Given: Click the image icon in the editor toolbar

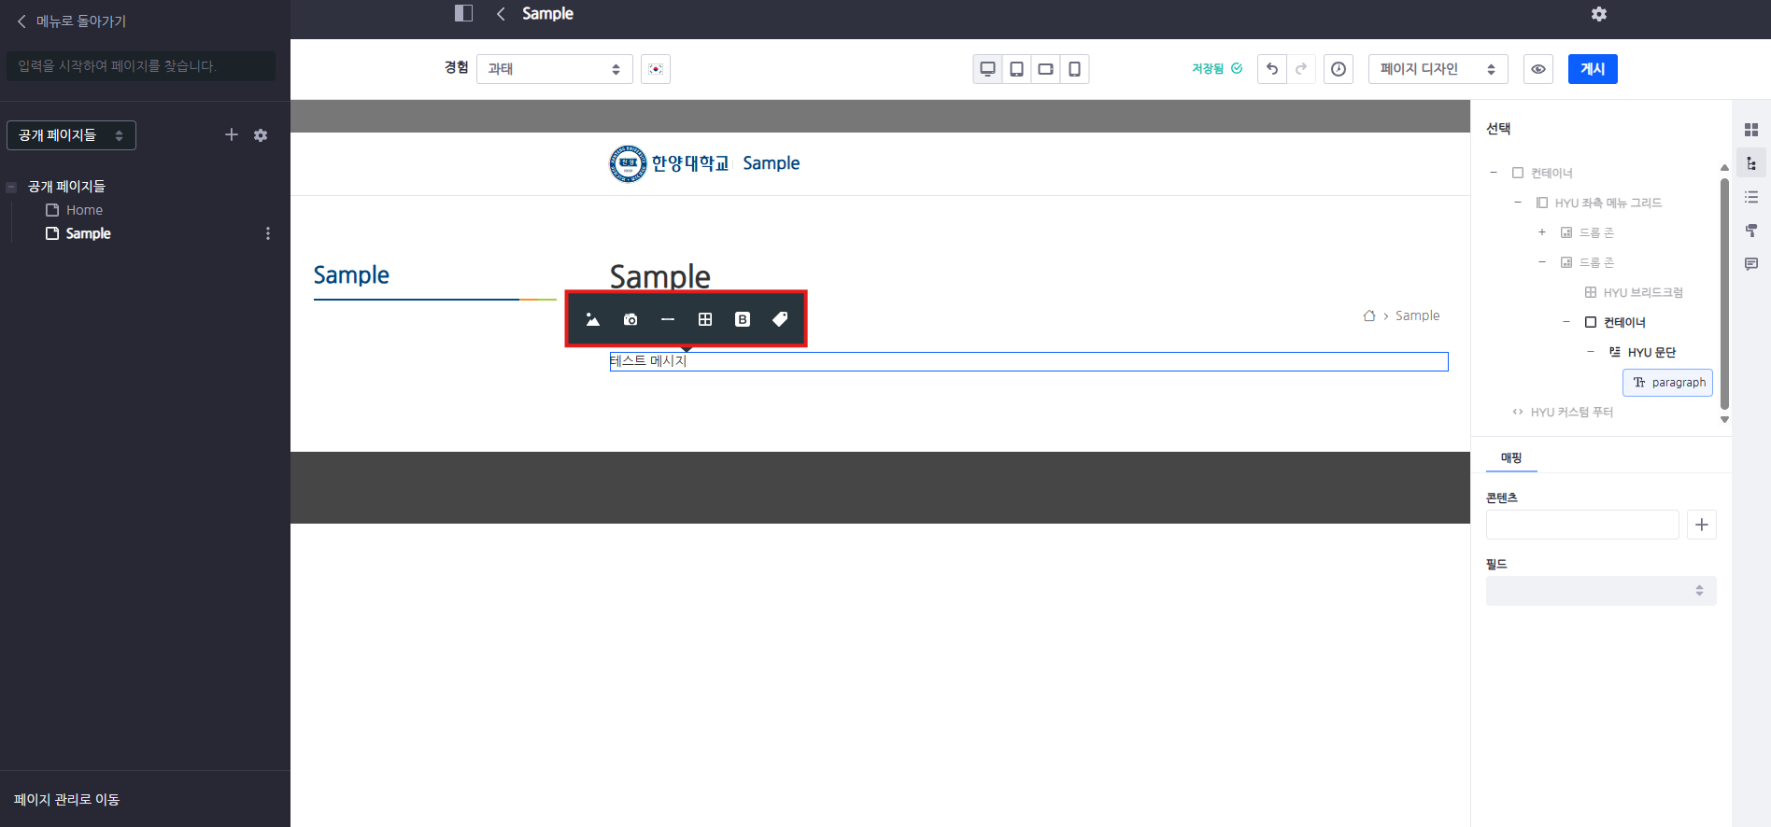Looking at the screenshot, I should [x=592, y=319].
